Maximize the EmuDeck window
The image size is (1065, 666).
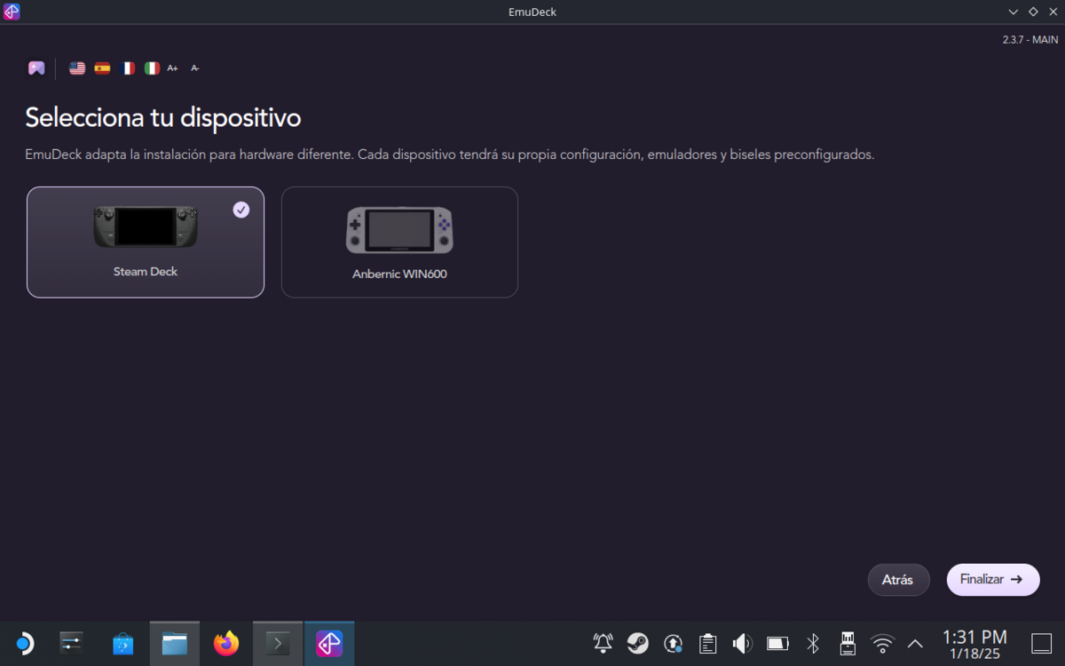point(1033,12)
